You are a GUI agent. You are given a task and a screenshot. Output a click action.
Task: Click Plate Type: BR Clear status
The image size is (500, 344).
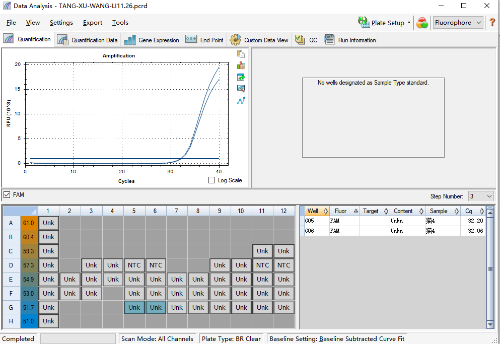[x=231, y=338]
